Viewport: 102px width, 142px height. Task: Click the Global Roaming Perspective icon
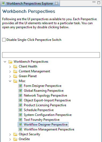click(x=20, y=91)
